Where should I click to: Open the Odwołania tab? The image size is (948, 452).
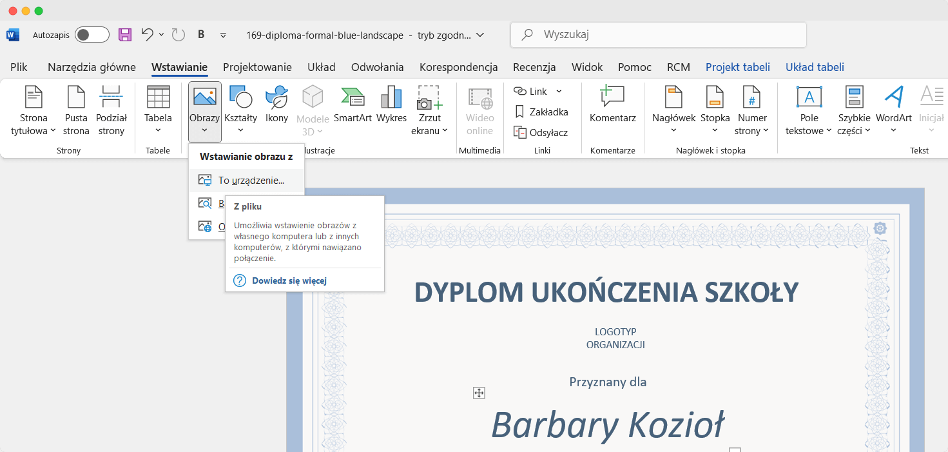[378, 67]
